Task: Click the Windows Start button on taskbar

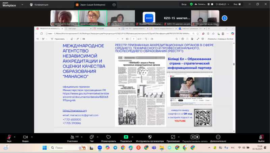Action: pos(44,148)
